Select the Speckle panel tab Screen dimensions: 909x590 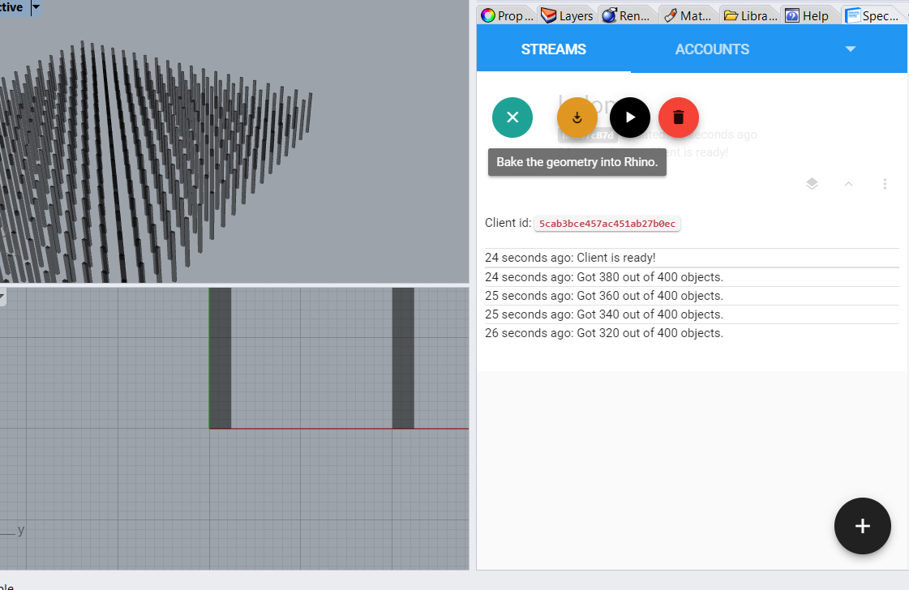pos(872,15)
